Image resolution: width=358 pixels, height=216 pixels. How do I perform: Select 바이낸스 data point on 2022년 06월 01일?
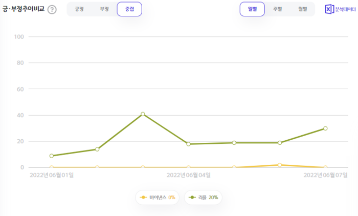tap(52, 167)
